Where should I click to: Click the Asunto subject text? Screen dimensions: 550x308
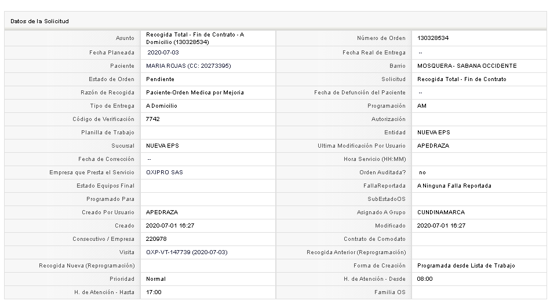click(x=195, y=38)
